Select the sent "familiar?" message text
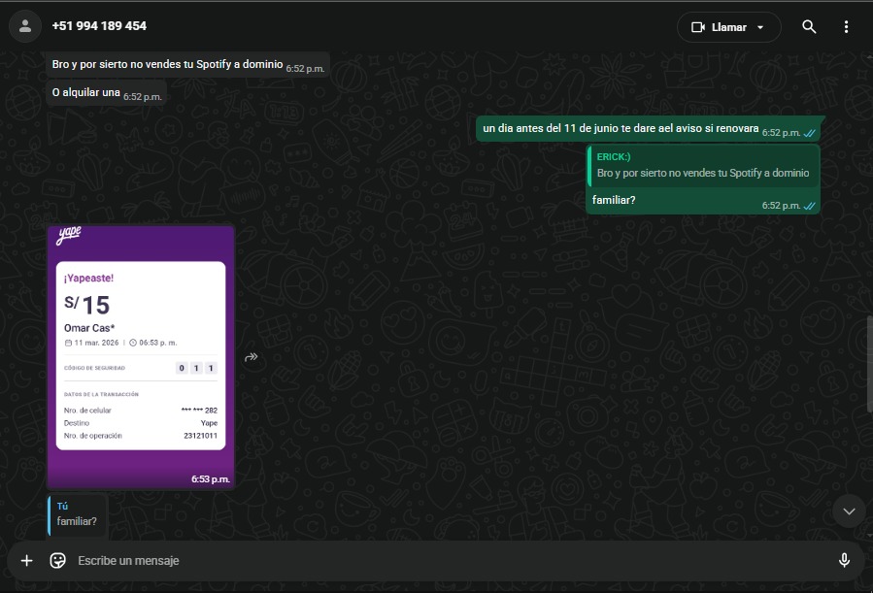The width and height of the screenshot is (873, 593). click(x=614, y=200)
